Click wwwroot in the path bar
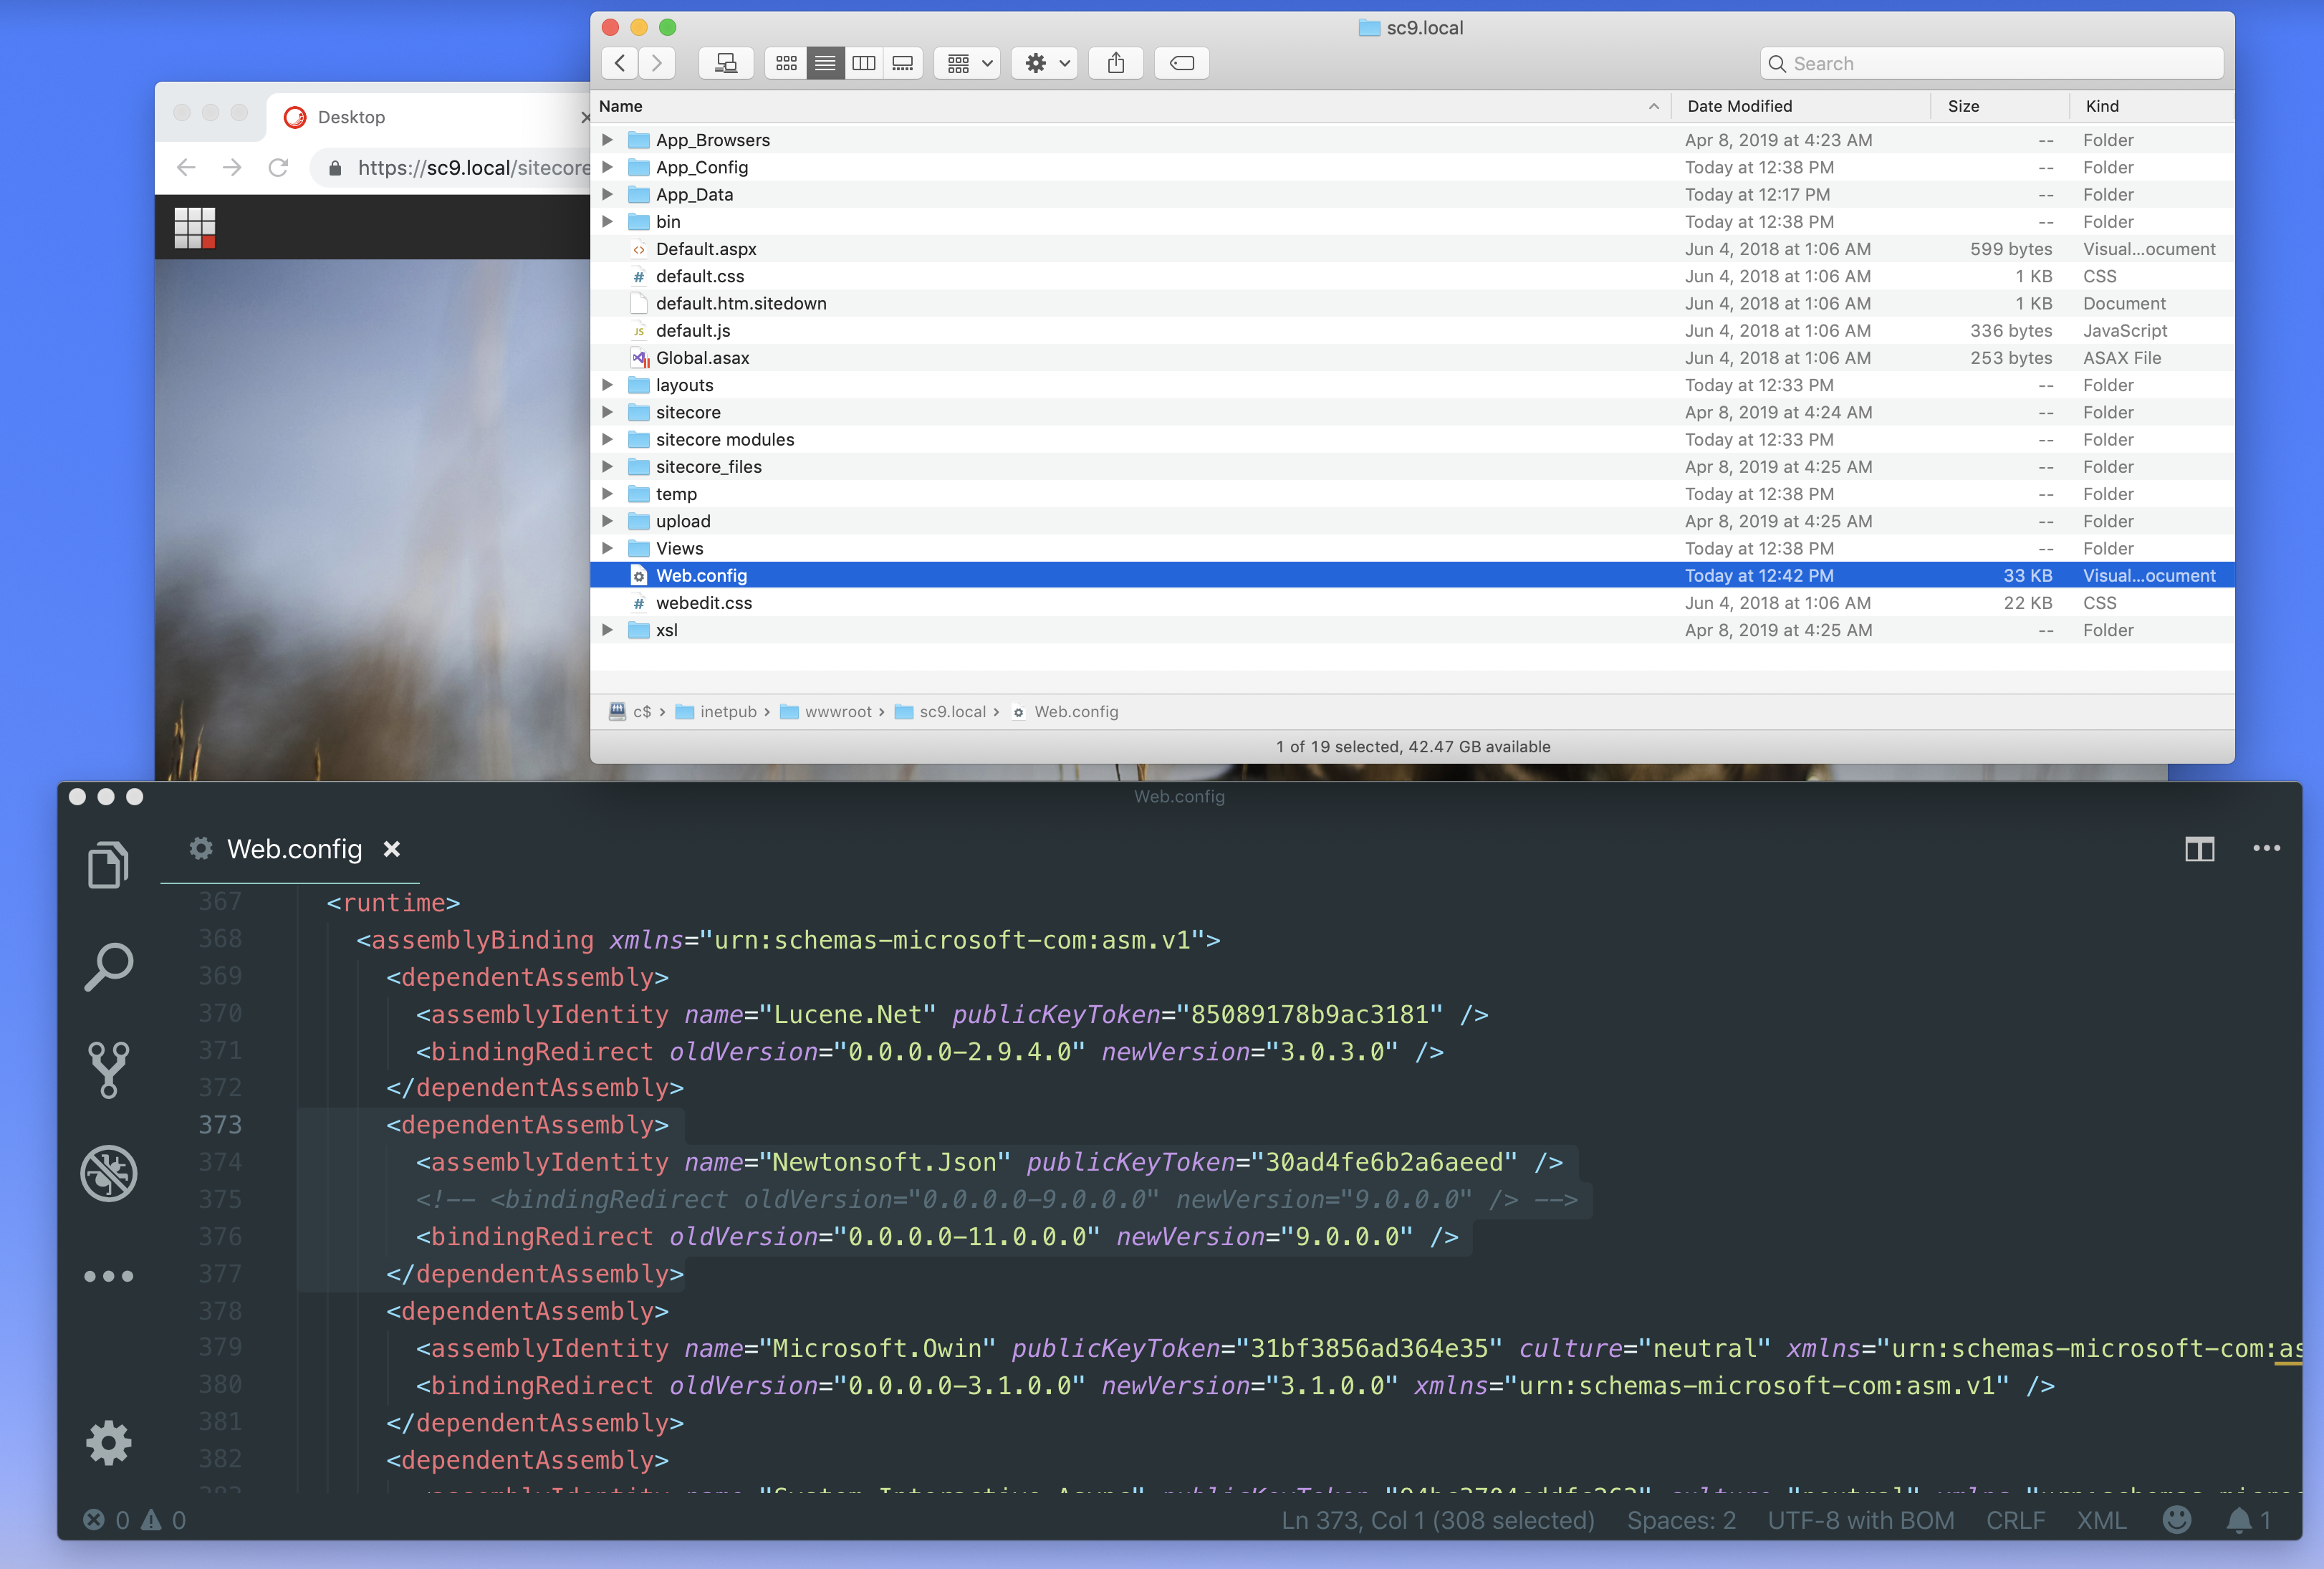Image resolution: width=2324 pixels, height=1569 pixels. click(x=837, y=711)
